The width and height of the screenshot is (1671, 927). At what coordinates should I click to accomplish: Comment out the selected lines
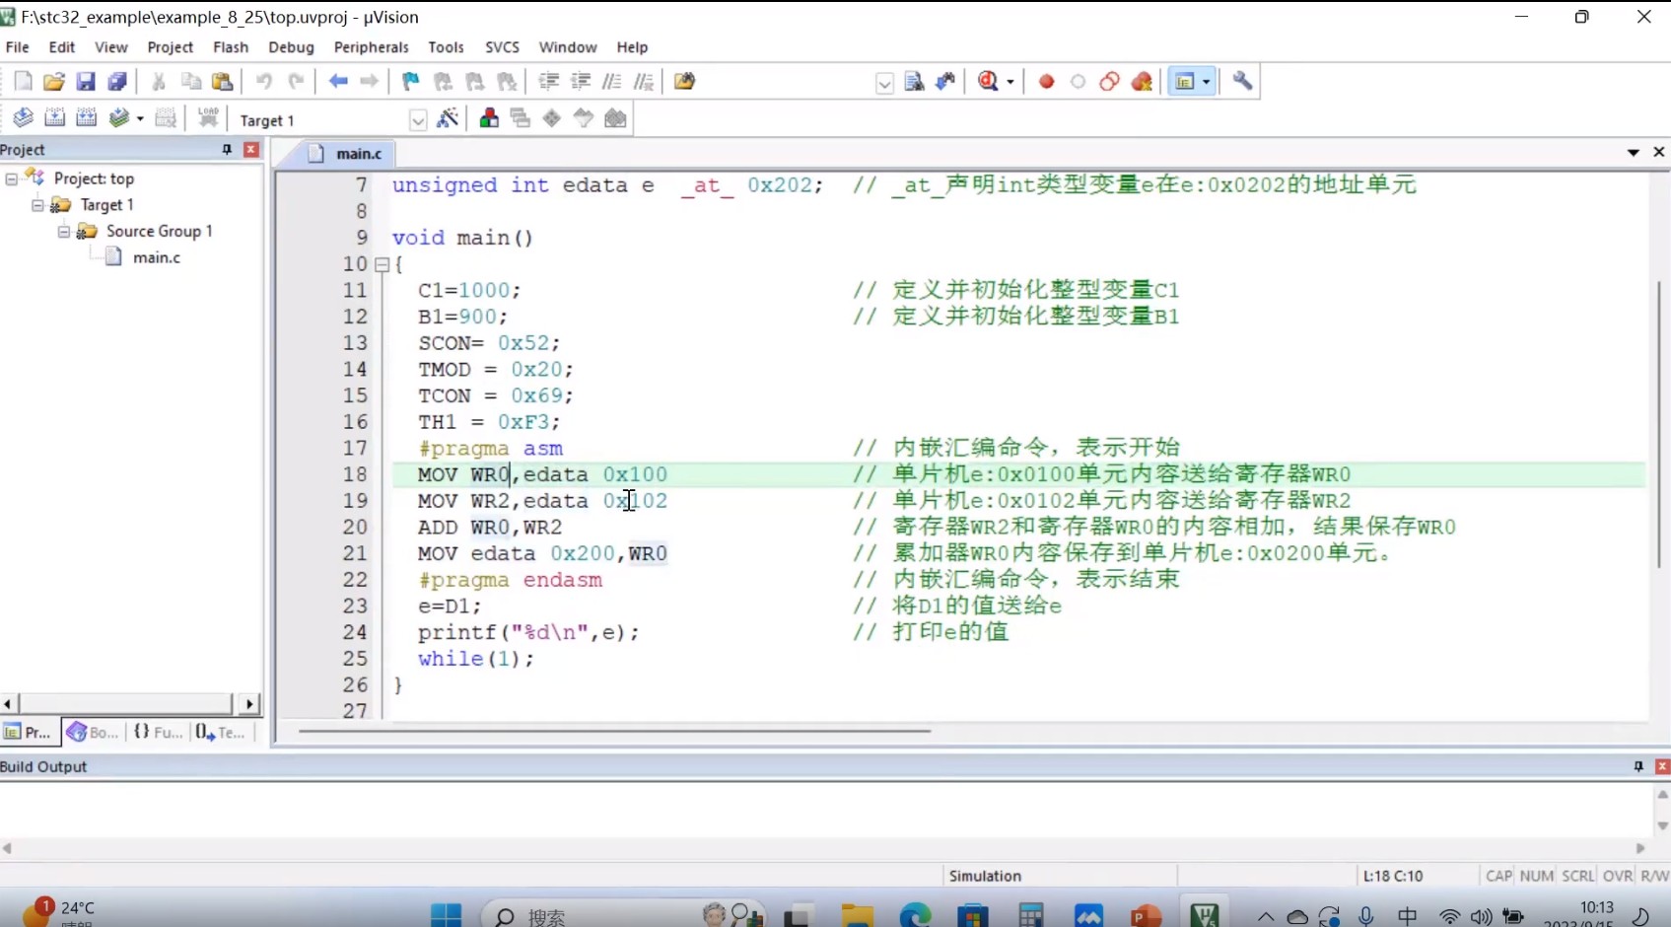(612, 82)
